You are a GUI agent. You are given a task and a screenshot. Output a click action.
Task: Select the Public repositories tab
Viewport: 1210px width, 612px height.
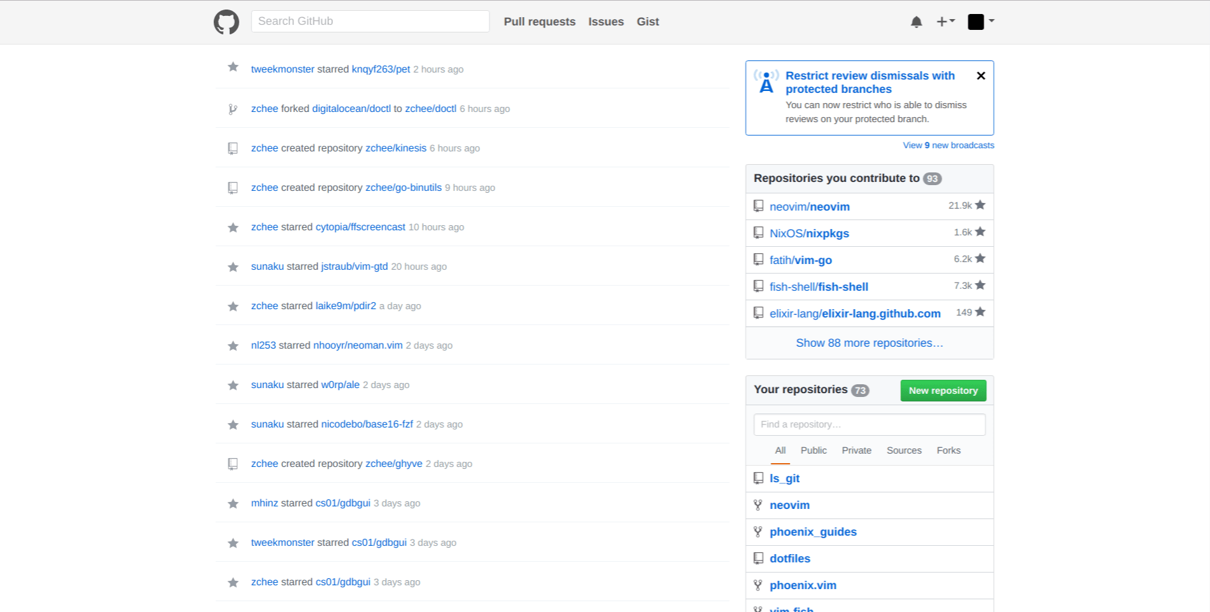click(x=813, y=450)
